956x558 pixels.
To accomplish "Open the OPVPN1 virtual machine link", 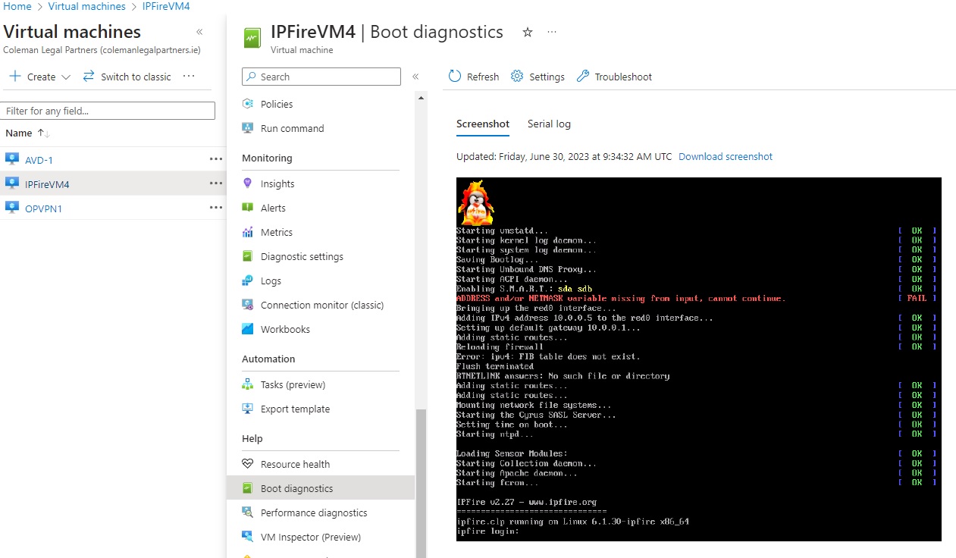I will [x=43, y=208].
